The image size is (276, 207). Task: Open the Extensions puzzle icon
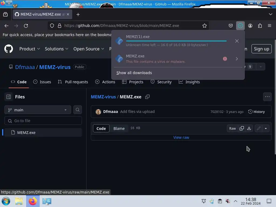(260, 26)
